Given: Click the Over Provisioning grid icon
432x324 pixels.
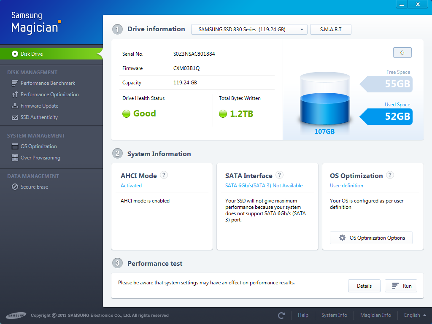Looking at the screenshot, I should tap(15, 158).
